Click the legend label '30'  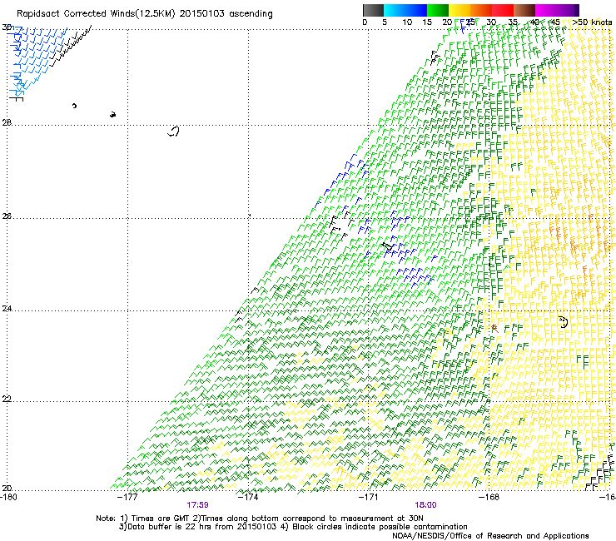(491, 22)
